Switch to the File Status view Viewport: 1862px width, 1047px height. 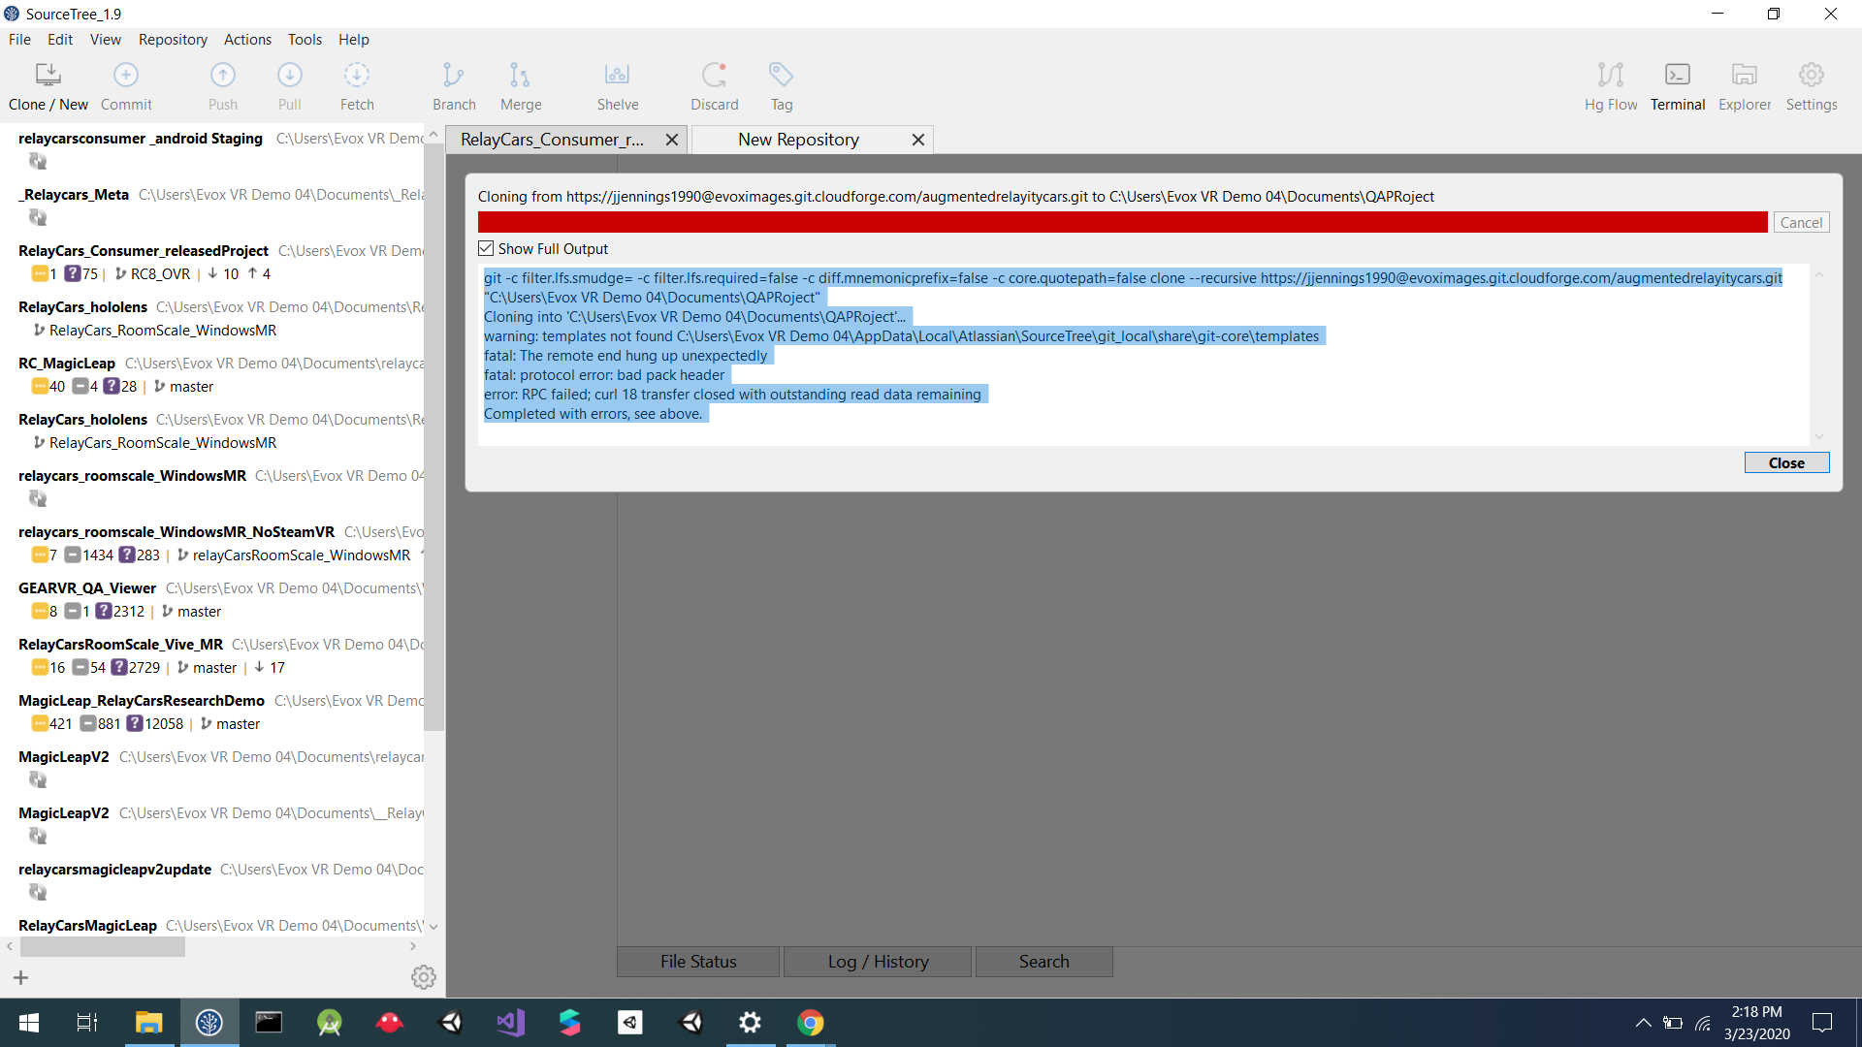698,962
